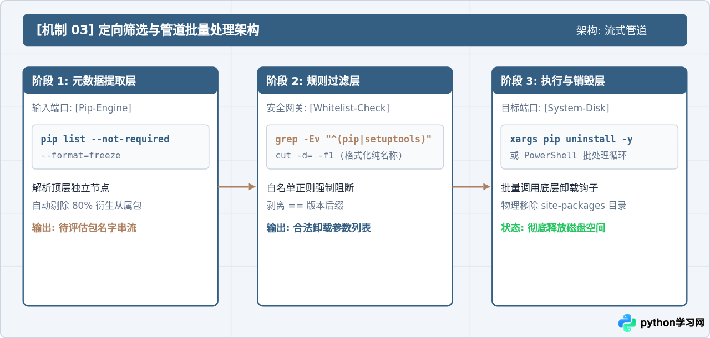Click "或 PowerShell 批处理循环" text

click(568, 156)
